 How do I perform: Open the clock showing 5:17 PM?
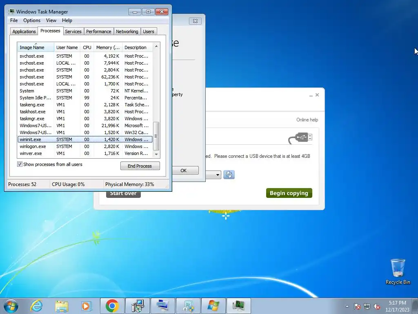tap(397, 306)
